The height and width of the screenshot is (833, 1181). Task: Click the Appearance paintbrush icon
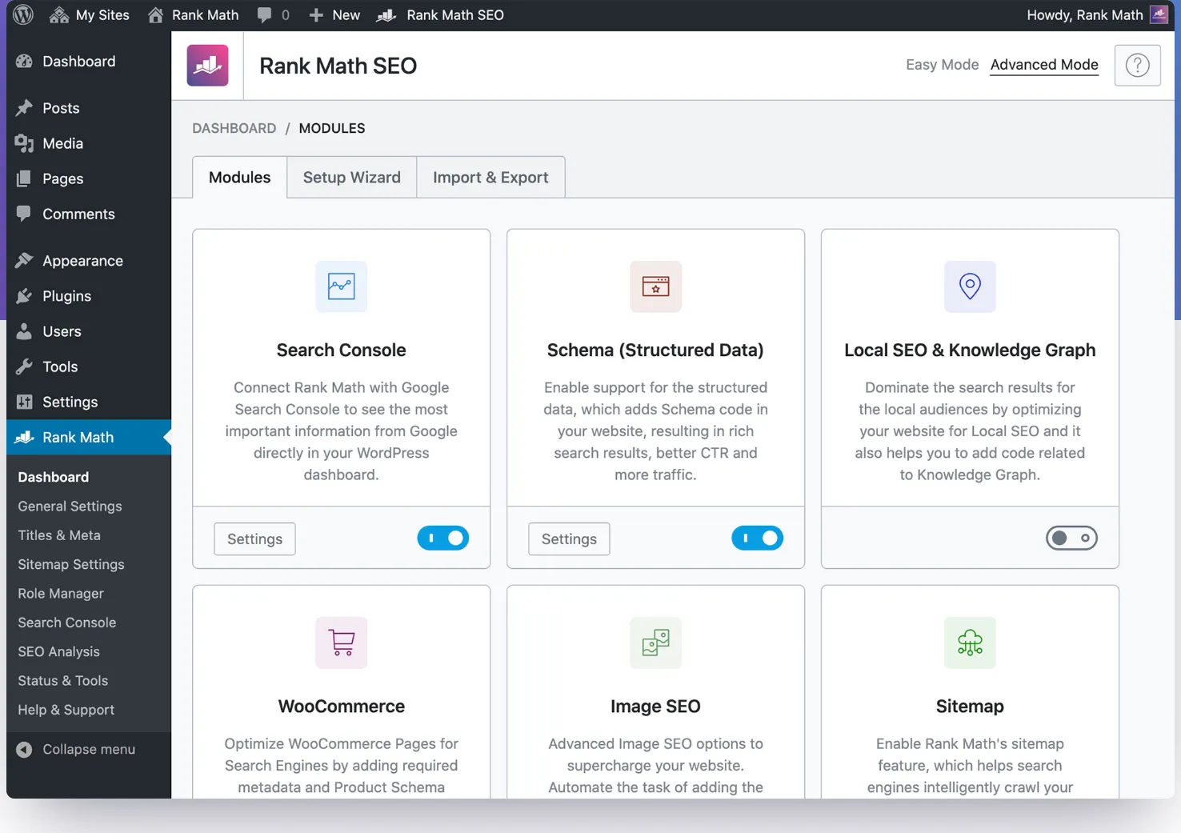(x=25, y=261)
